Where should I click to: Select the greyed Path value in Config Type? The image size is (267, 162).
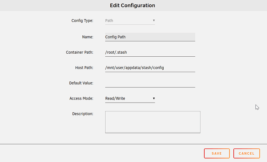pos(110,20)
